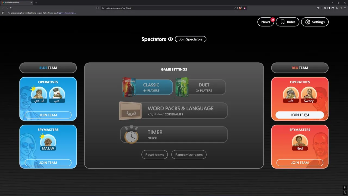Open the News button

coord(266,22)
